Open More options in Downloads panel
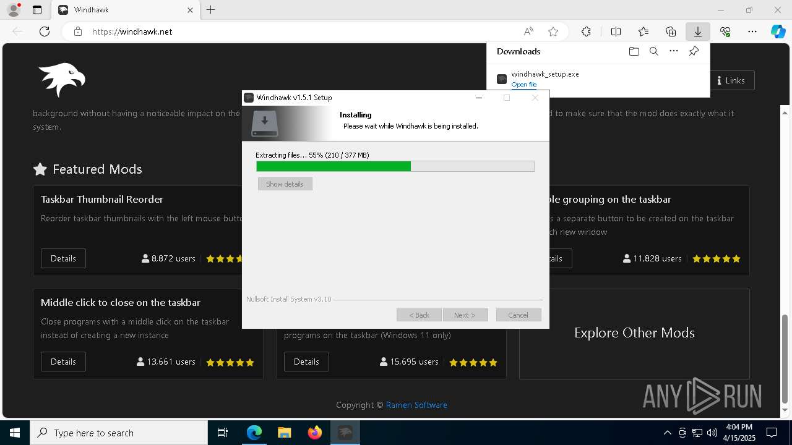The width and height of the screenshot is (792, 445). coord(674,51)
